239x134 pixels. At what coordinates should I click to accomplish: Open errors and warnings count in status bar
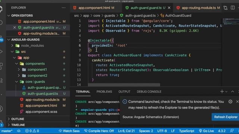(x=32, y=131)
